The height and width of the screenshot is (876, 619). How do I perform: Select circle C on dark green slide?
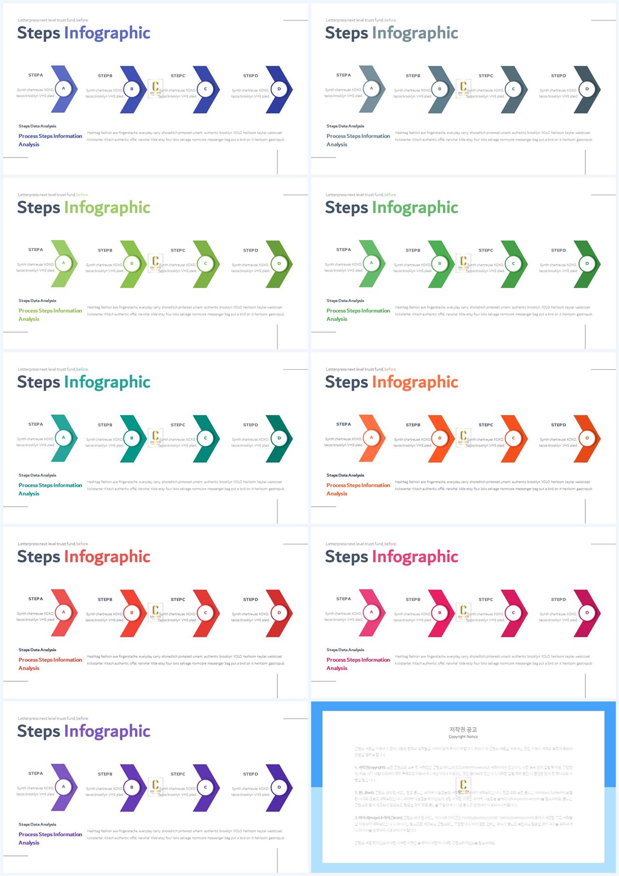514,264
